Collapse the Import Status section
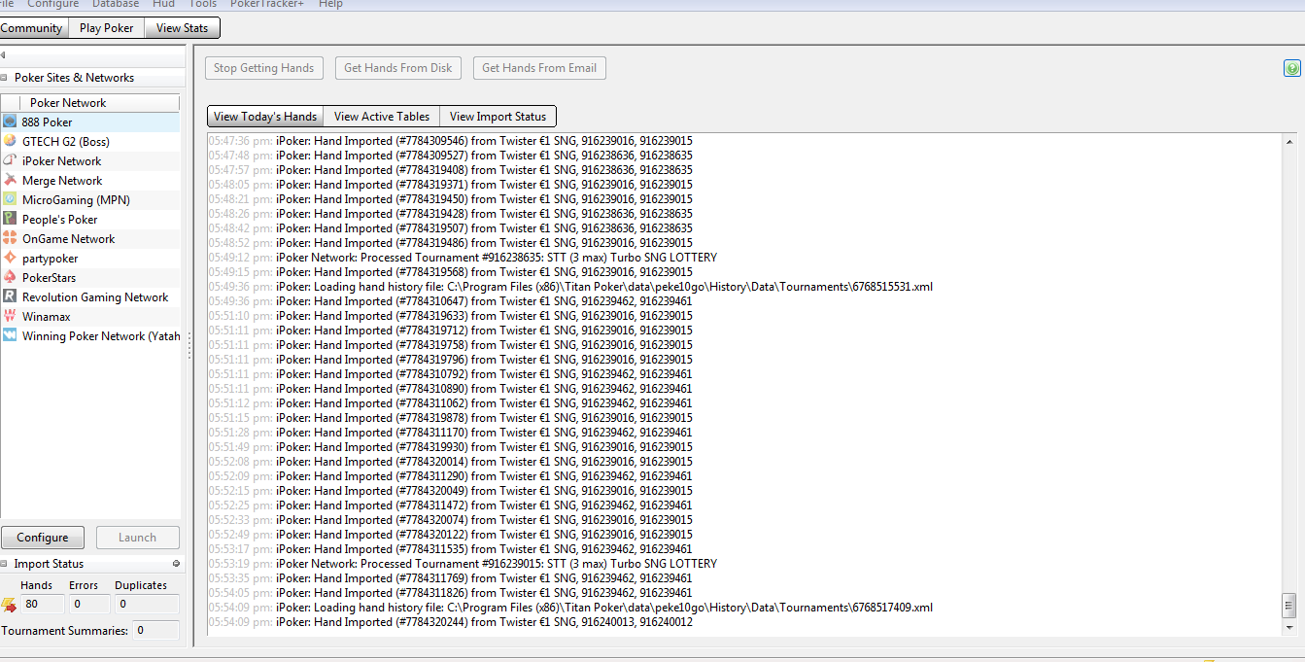Screen dimensions: 1305x662 tap(4, 564)
